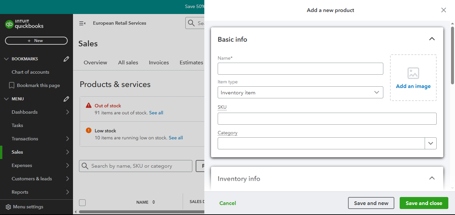Click the pencil icon beside MENU
The height and width of the screenshot is (215, 455).
66,99
